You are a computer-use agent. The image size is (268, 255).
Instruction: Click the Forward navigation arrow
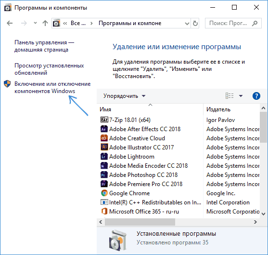[24, 23]
